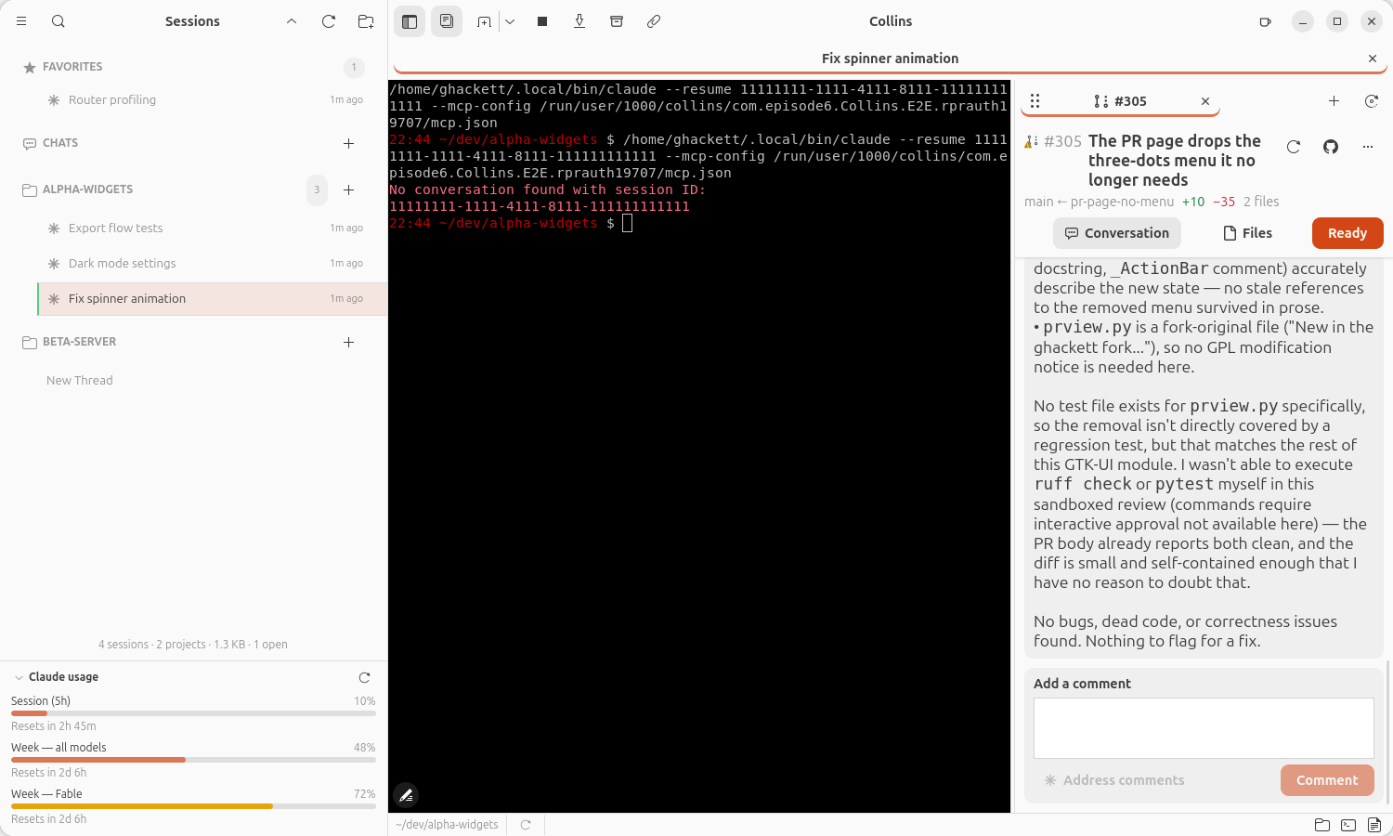
Task: Click the Ready button
Action: (1347, 233)
